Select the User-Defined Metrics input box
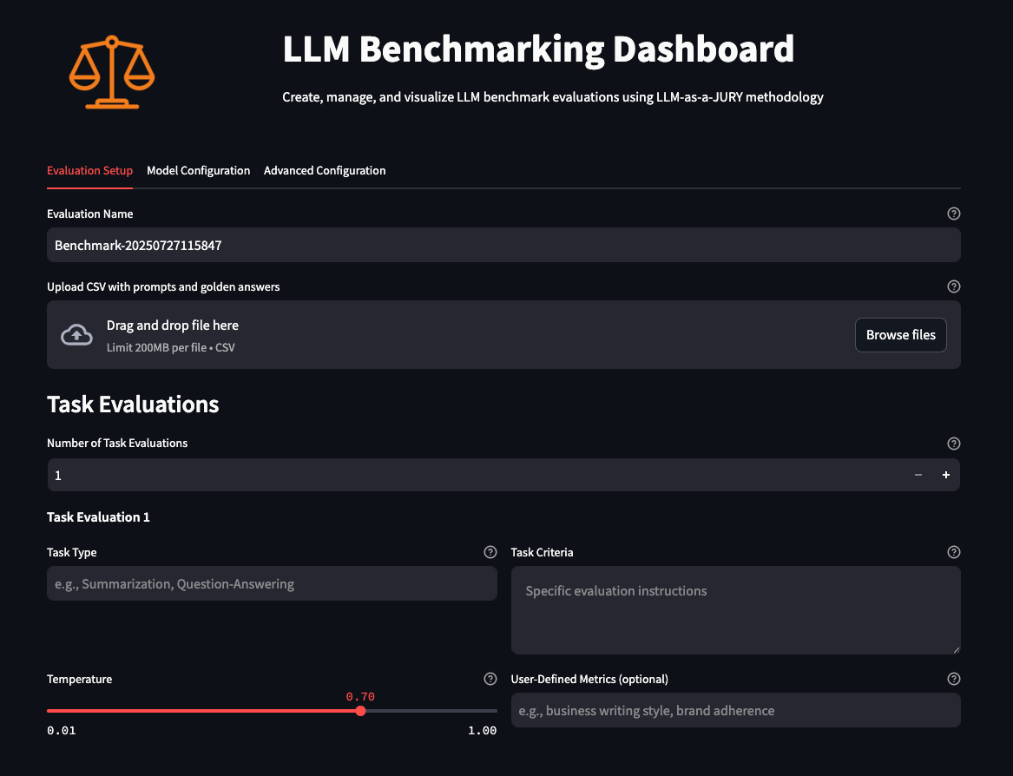 [734, 711]
